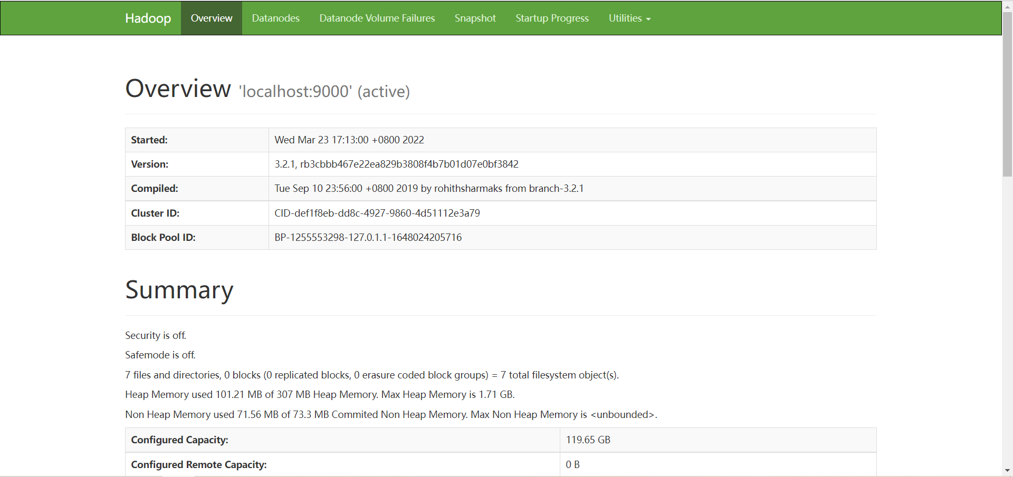
Task: Expand Utilities to browse the filesystem
Action: tap(629, 18)
